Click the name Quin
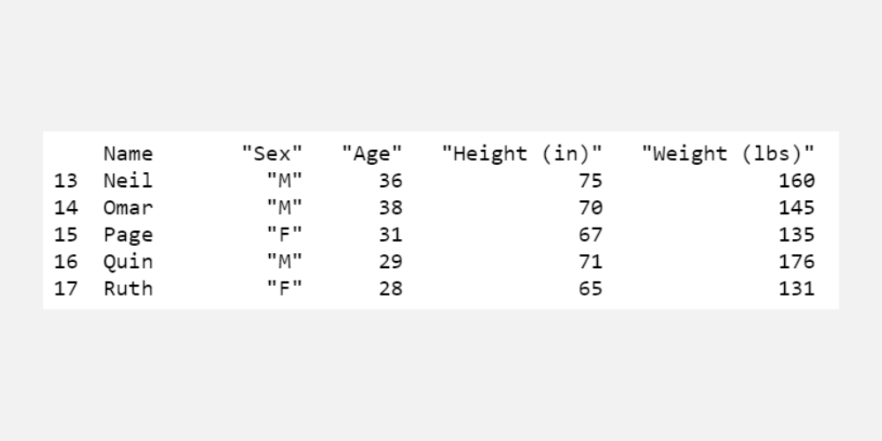The height and width of the screenshot is (441, 882). click(x=128, y=262)
